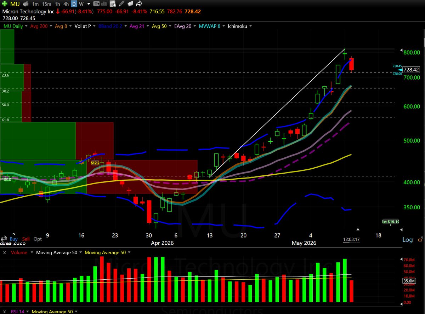
Task: Click the 728.42 current price label on axis
Action: point(411,70)
